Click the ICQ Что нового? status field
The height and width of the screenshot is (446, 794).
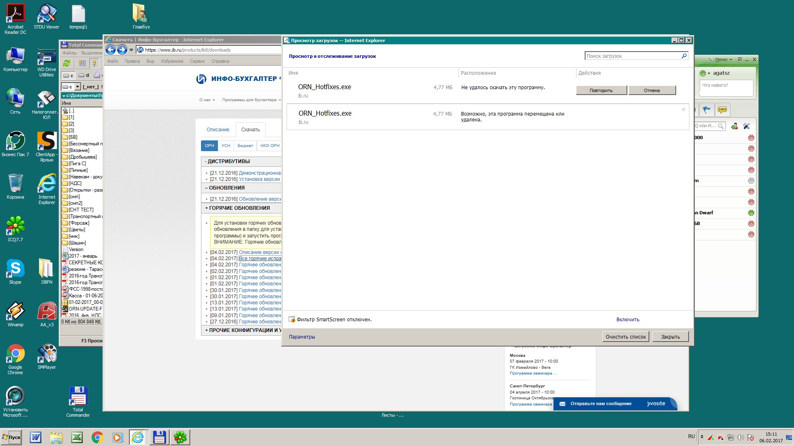coord(726,88)
